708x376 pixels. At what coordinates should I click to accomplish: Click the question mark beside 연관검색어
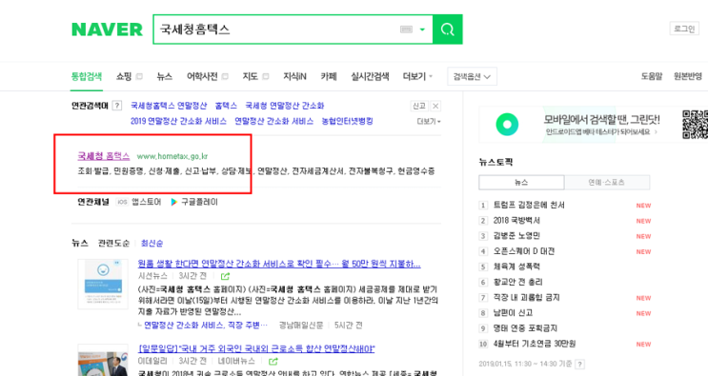coord(117,106)
